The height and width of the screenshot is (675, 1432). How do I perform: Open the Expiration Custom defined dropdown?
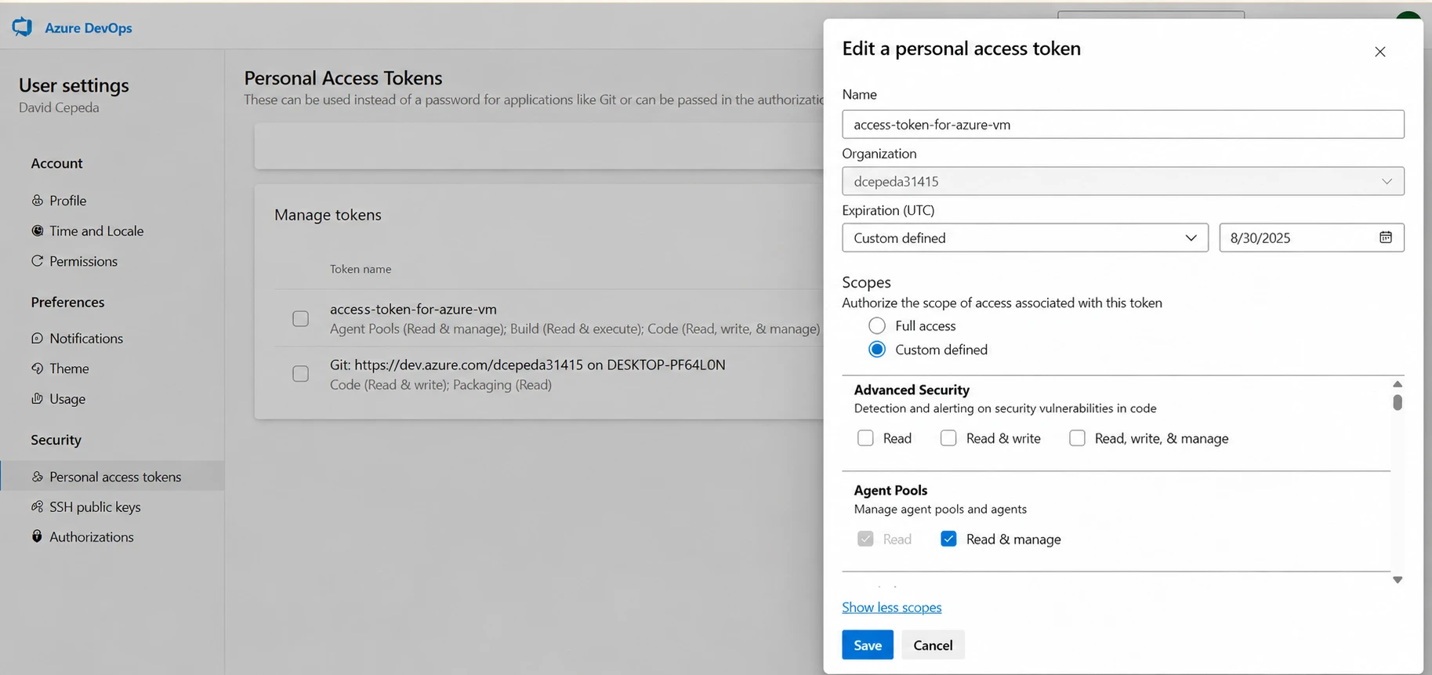[x=1025, y=238]
